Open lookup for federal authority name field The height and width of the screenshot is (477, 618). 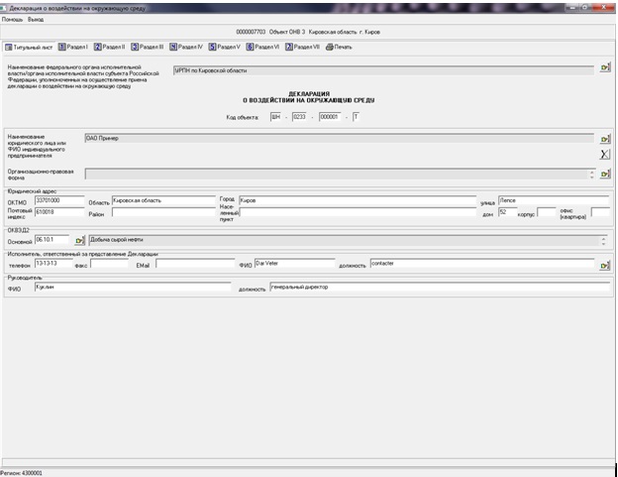(604, 68)
